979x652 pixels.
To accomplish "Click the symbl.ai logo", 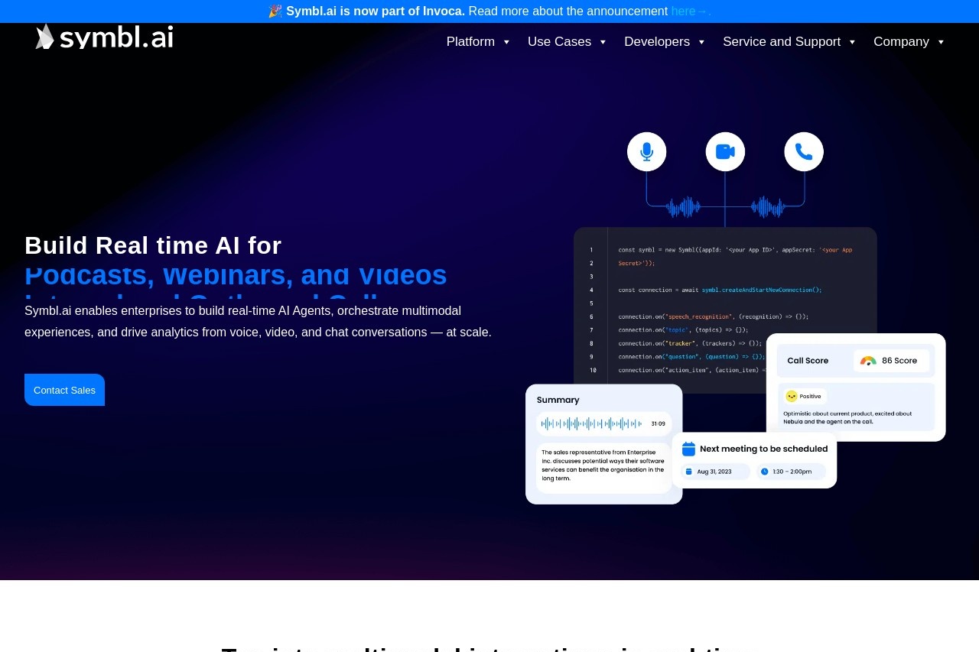I will click(104, 37).
